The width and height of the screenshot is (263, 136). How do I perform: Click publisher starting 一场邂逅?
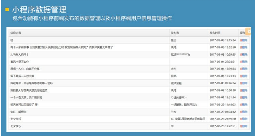184,105
